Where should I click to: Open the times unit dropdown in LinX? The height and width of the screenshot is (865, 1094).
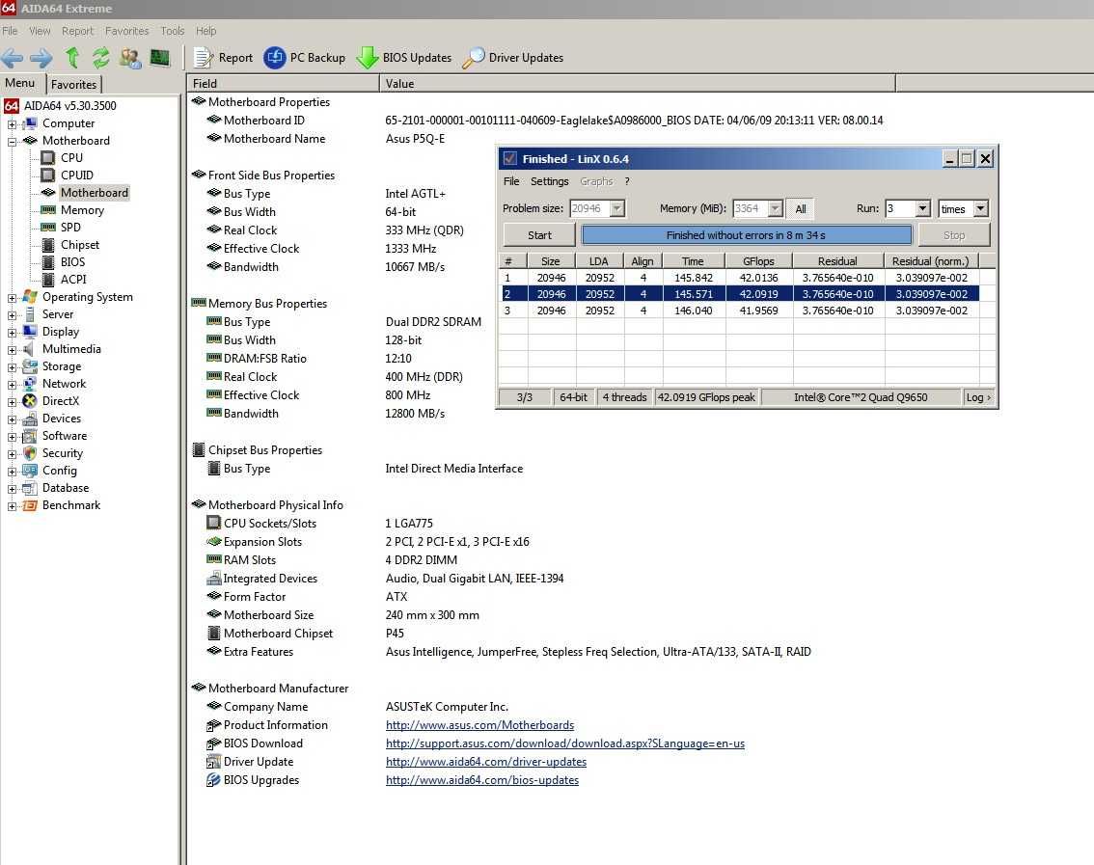click(x=980, y=208)
